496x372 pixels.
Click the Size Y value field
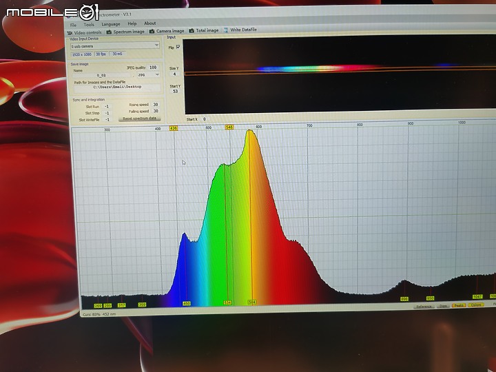tap(174, 74)
